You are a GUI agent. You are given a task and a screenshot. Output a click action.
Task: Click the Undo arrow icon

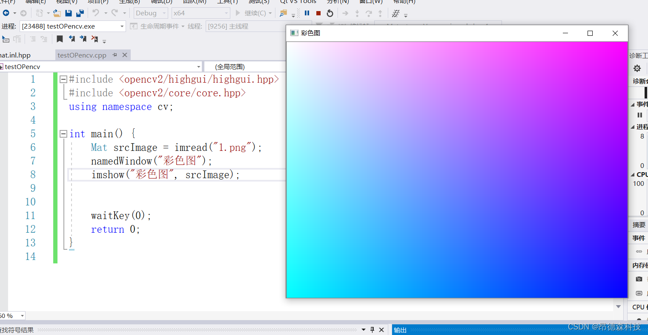96,13
